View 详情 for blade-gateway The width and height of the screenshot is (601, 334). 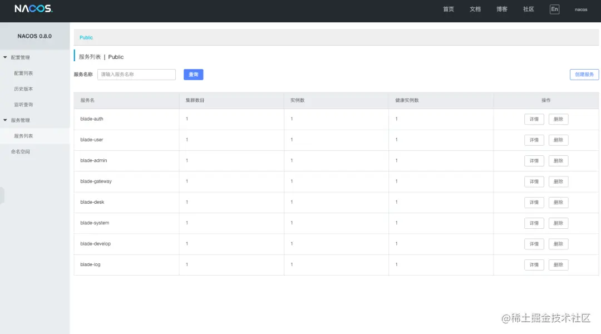coord(534,181)
